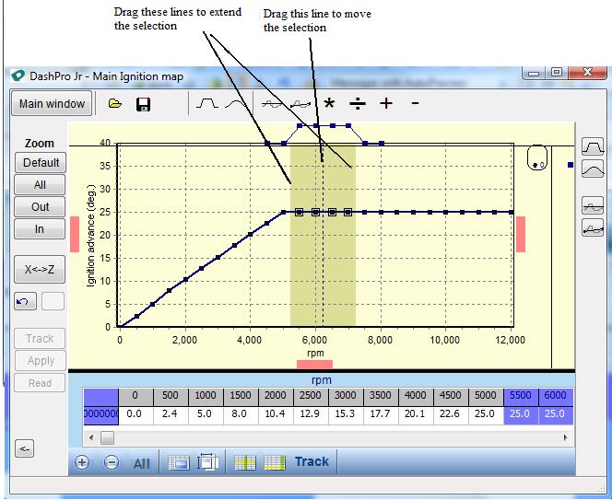
Task: Click the zoom-out minus circle icon
Action: 112,462
